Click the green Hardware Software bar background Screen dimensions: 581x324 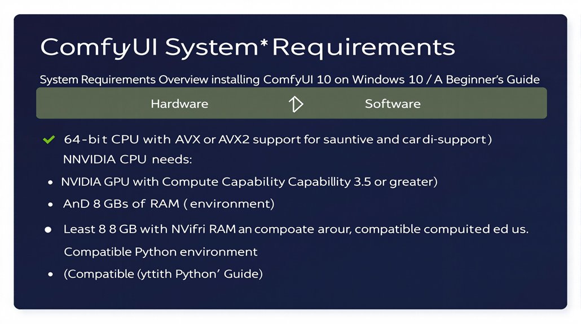point(291,103)
